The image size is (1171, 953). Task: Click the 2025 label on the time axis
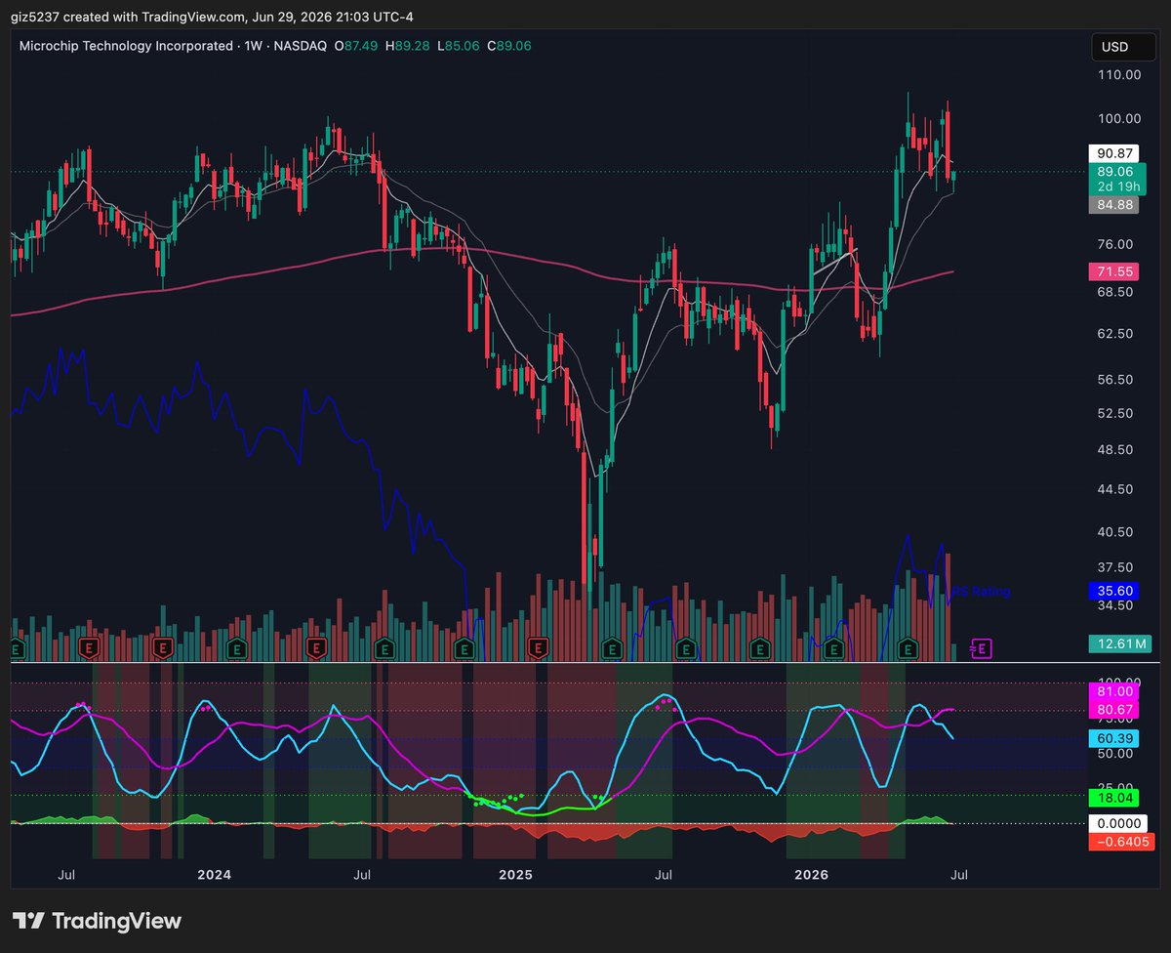(x=515, y=874)
